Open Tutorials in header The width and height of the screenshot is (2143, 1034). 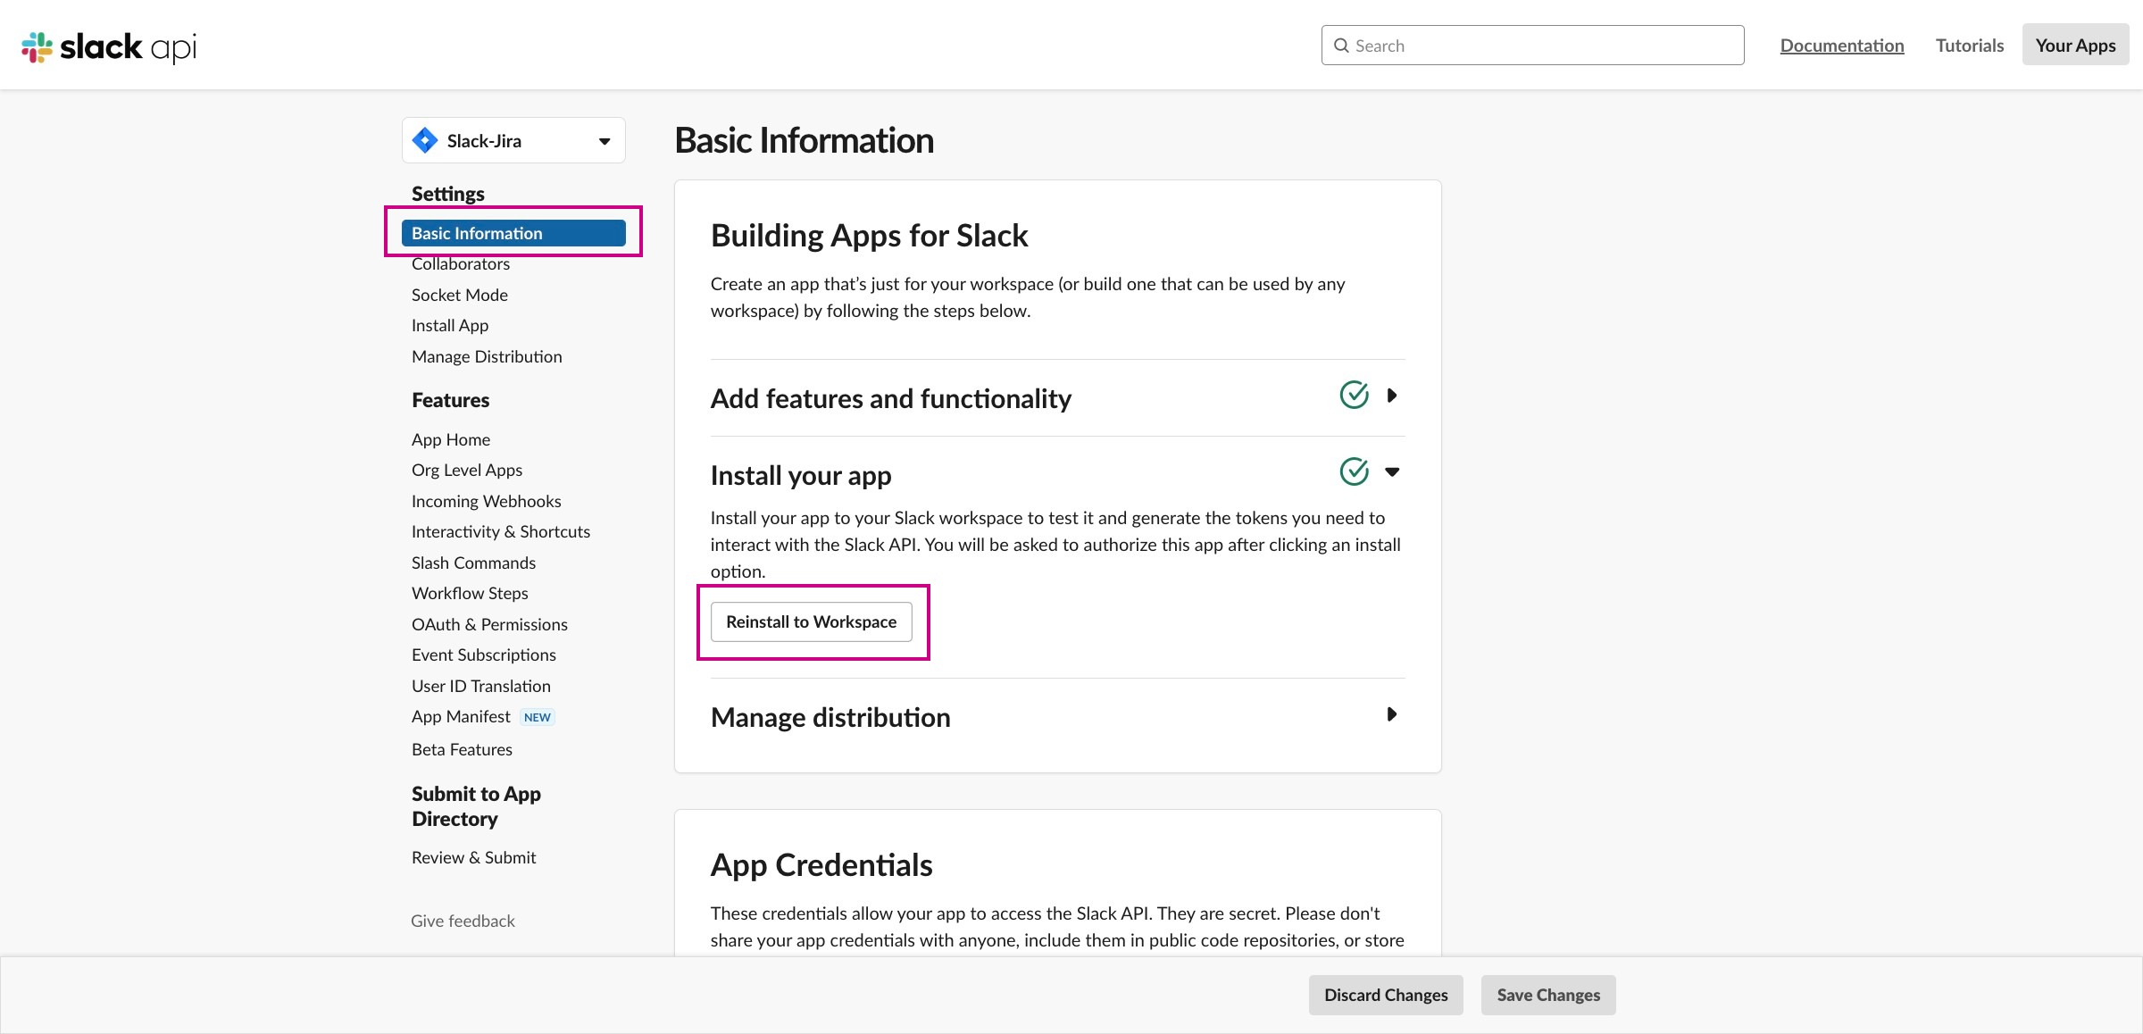pos(1970,46)
